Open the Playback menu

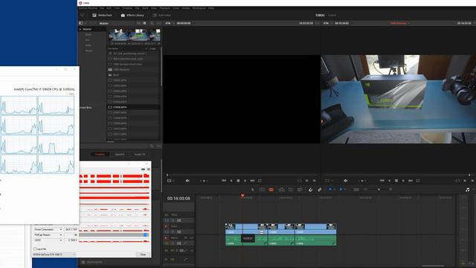point(164,8)
